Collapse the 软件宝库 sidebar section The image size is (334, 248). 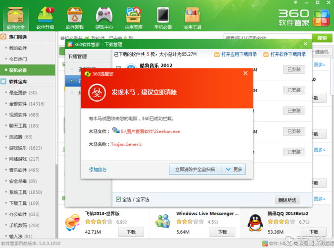(18, 81)
